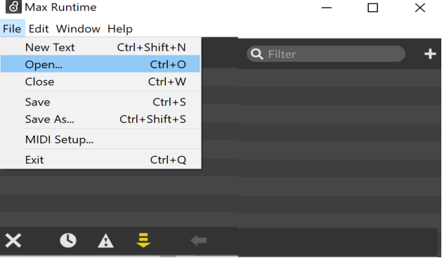Choose the Save menu item
442x258 pixels.
pyautogui.click(x=100, y=102)
